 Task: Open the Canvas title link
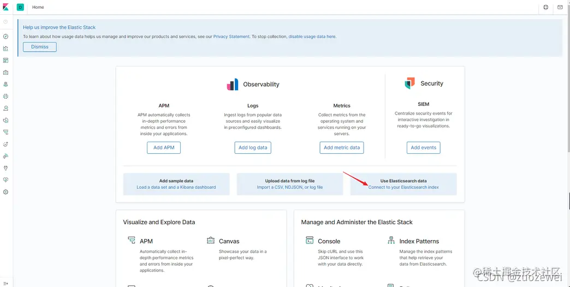pyautogui.click(x=229, y=241)
